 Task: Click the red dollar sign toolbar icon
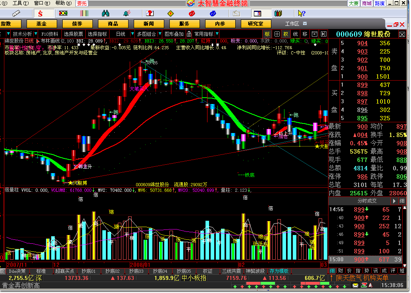click(40, 13)
